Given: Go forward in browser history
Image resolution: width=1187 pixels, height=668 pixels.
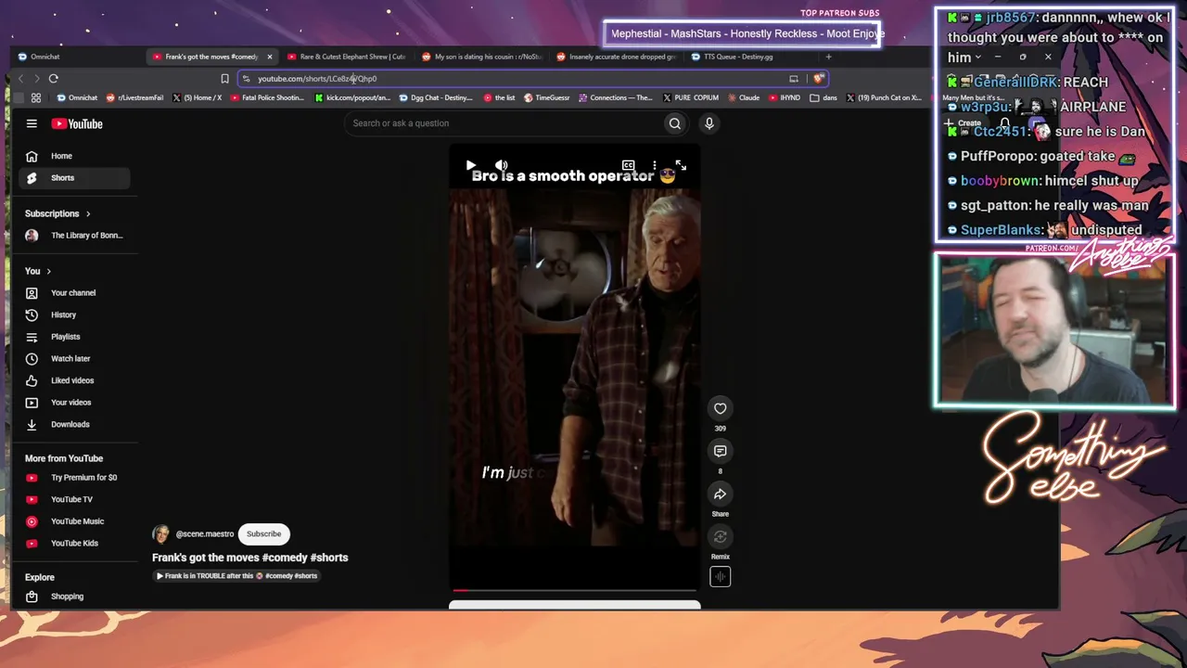Looking at the screenshot, I should [x=36, y=79].
